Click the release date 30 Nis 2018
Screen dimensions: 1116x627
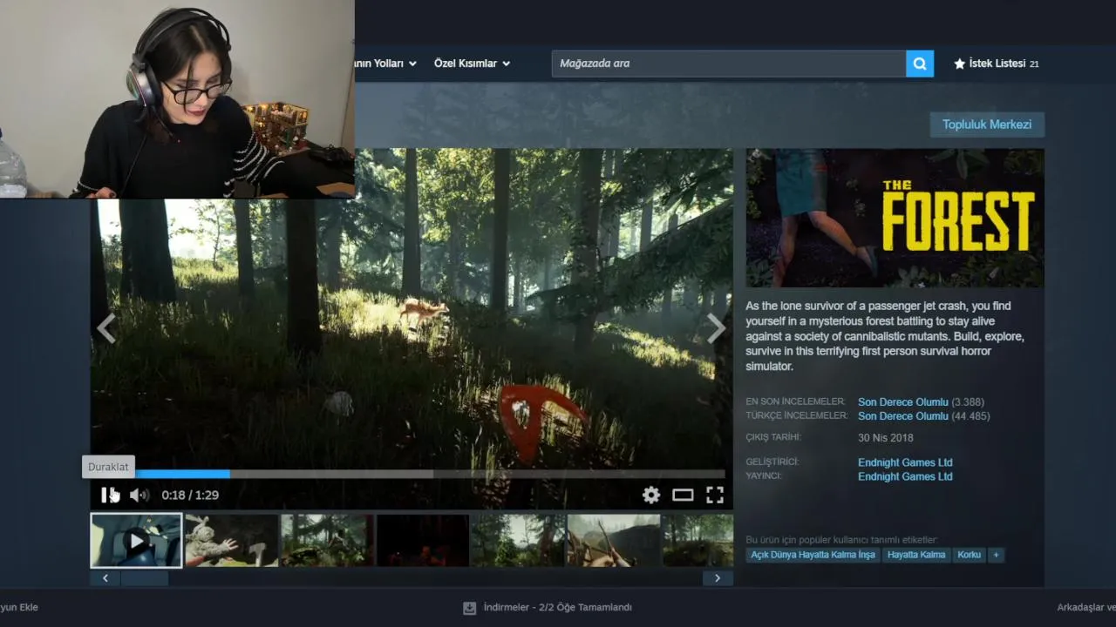(x=885, y=438)
